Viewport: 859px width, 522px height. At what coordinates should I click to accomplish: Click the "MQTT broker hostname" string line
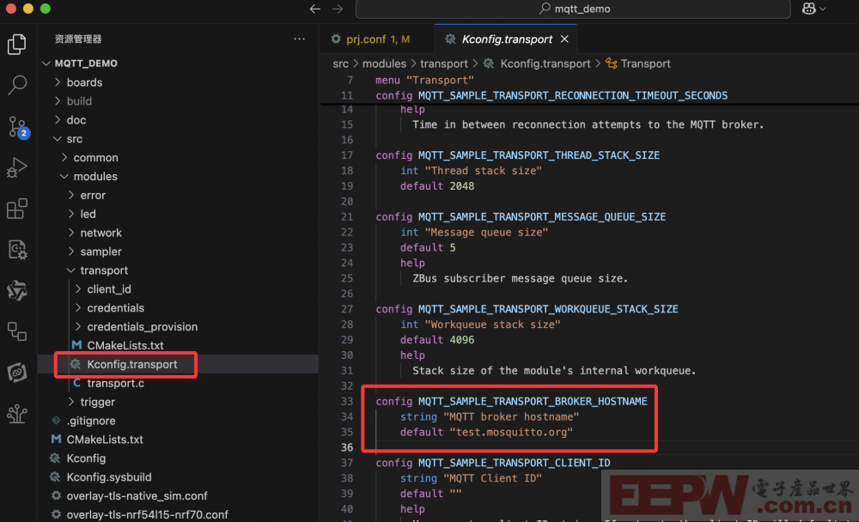point(490,416)
